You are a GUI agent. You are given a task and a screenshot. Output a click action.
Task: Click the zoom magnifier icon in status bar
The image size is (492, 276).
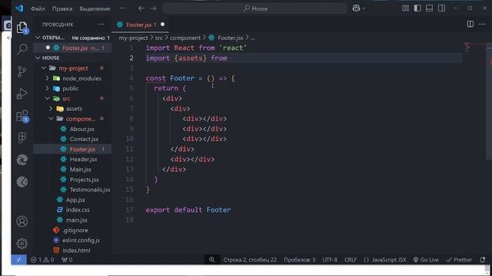[212, 260]
